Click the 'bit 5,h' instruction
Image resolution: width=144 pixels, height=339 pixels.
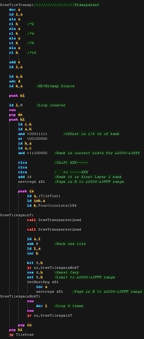point(35,263)
